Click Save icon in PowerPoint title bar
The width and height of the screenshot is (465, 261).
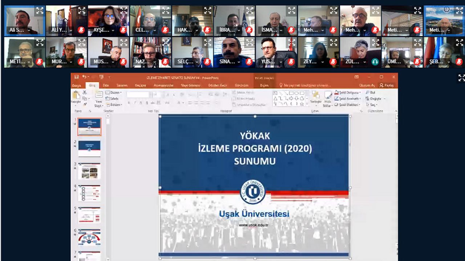76,77
